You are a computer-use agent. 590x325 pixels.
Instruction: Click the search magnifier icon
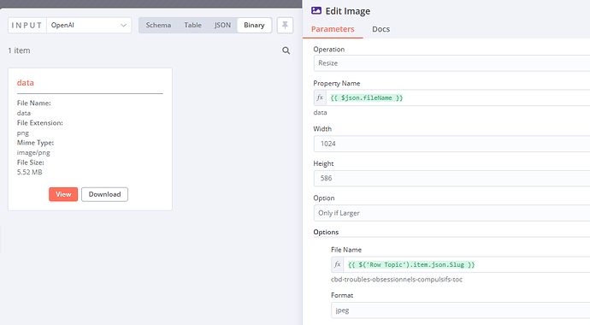(286, 50)
